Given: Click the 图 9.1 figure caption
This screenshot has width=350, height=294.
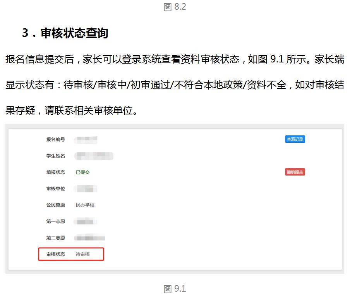Looking at the screenshot, I should pos(175,289).
